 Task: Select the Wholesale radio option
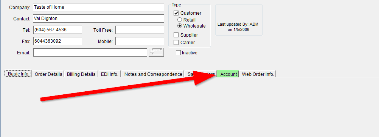tap(180, 26)
